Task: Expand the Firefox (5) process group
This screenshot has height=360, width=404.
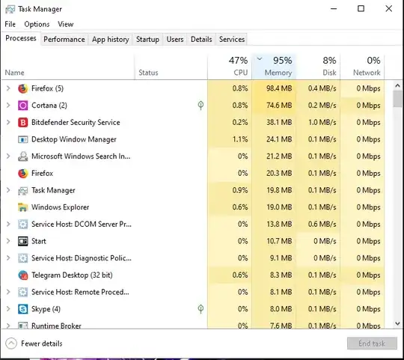Action: point(8,88)
